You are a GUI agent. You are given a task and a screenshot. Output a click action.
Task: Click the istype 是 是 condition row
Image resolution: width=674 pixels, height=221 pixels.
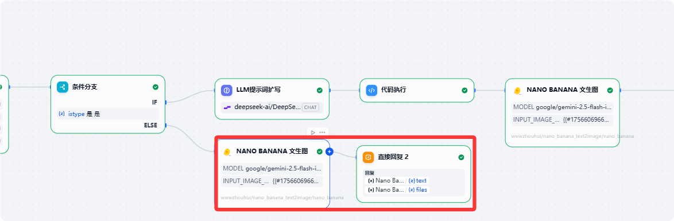point(109,114)
